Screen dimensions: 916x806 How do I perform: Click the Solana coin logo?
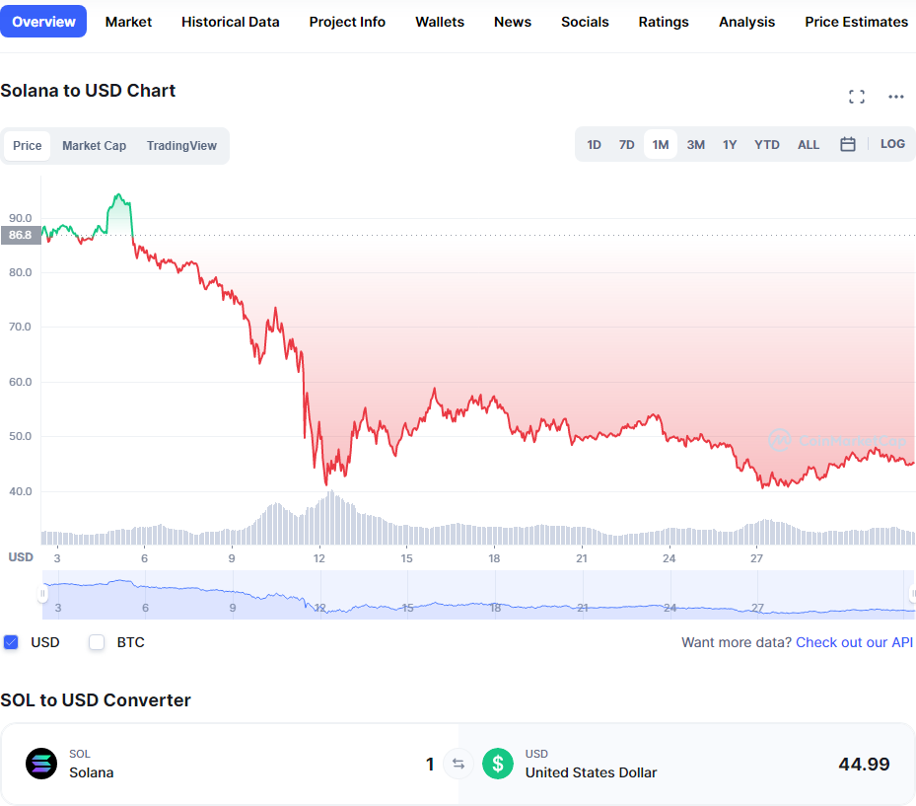pyautogui.click(x=41, y=764)
